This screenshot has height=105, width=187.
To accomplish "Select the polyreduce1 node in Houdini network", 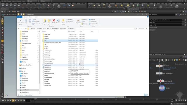I will (160, 81).
